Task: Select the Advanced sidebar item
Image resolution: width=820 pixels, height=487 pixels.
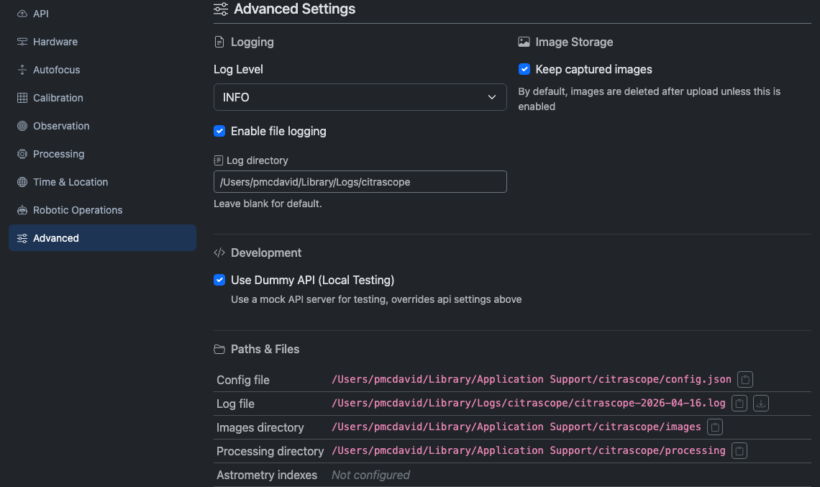Action: click(102, 238)
